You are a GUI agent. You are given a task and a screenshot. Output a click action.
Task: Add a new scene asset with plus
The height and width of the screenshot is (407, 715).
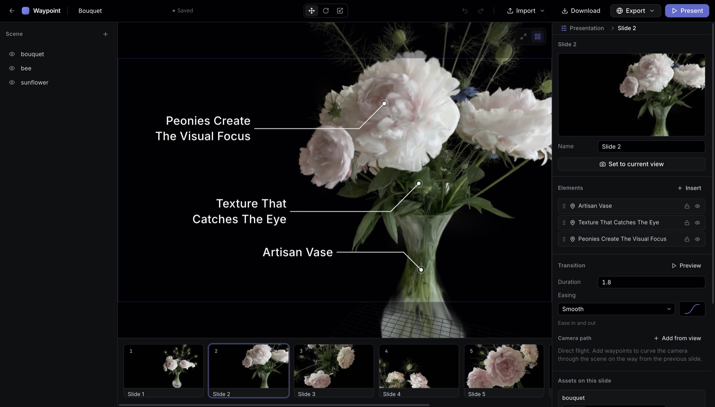(105, 34)
